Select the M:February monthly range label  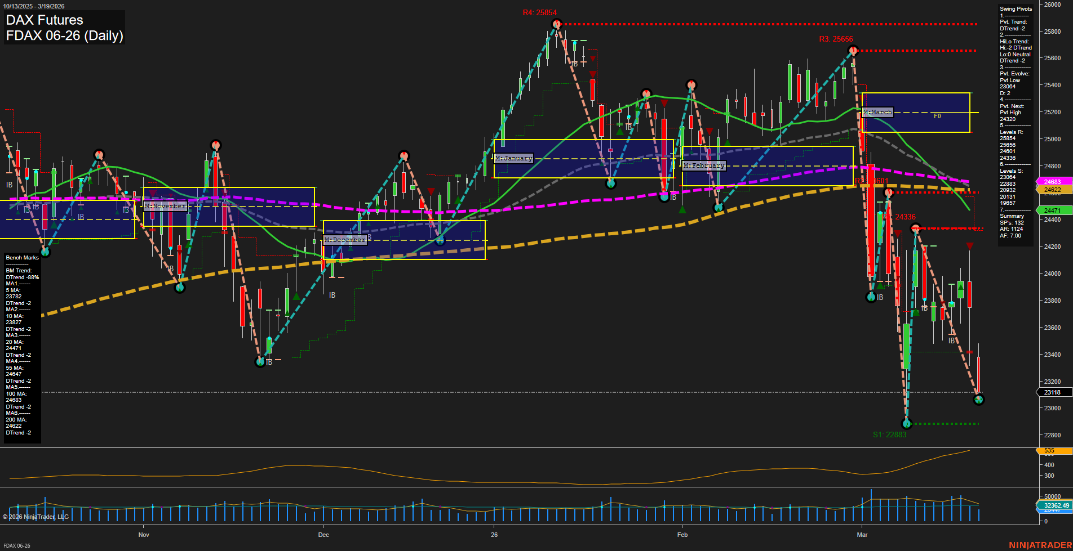704,165
